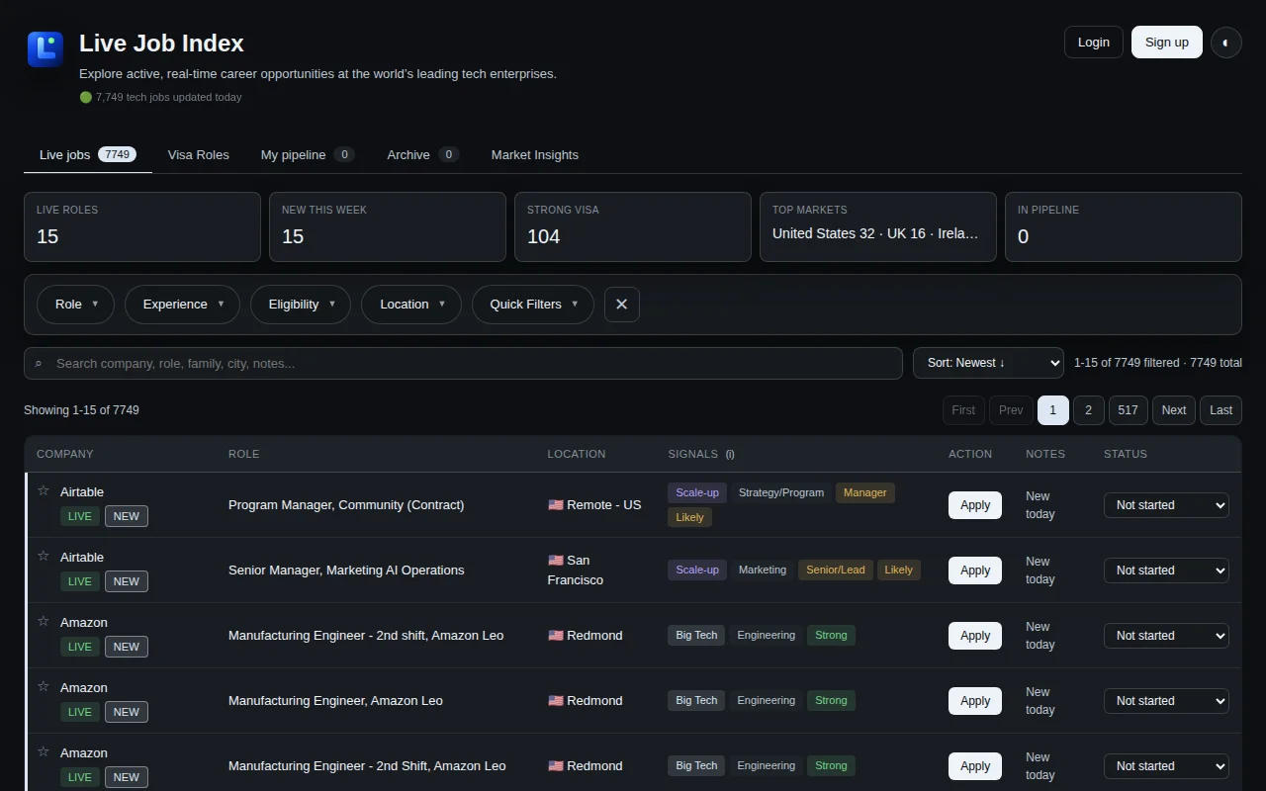Change status for Program Manager, Community row

click(x=1166, y=505)
